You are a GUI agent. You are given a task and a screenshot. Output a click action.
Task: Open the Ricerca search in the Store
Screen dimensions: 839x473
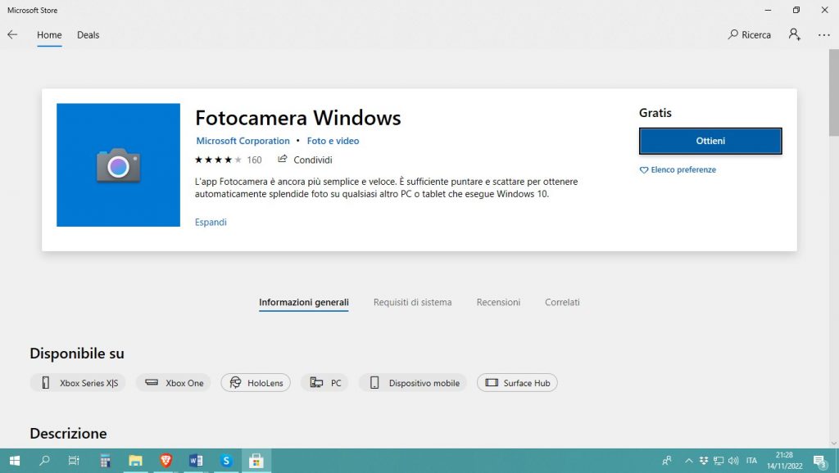coord(749,34)
